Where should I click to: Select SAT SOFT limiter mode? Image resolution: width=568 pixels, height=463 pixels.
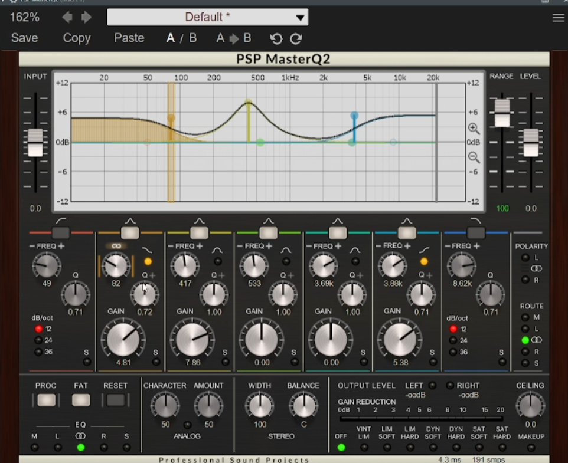(x=479, y=448)
